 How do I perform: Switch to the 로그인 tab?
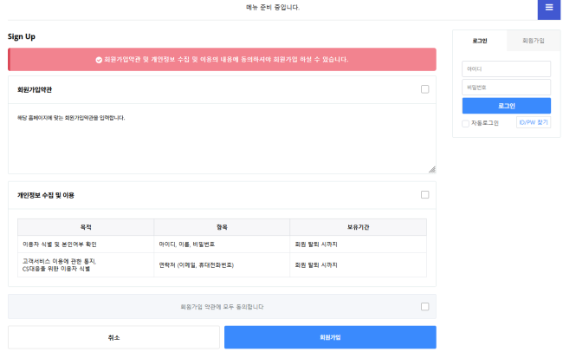tap(480, 41)
